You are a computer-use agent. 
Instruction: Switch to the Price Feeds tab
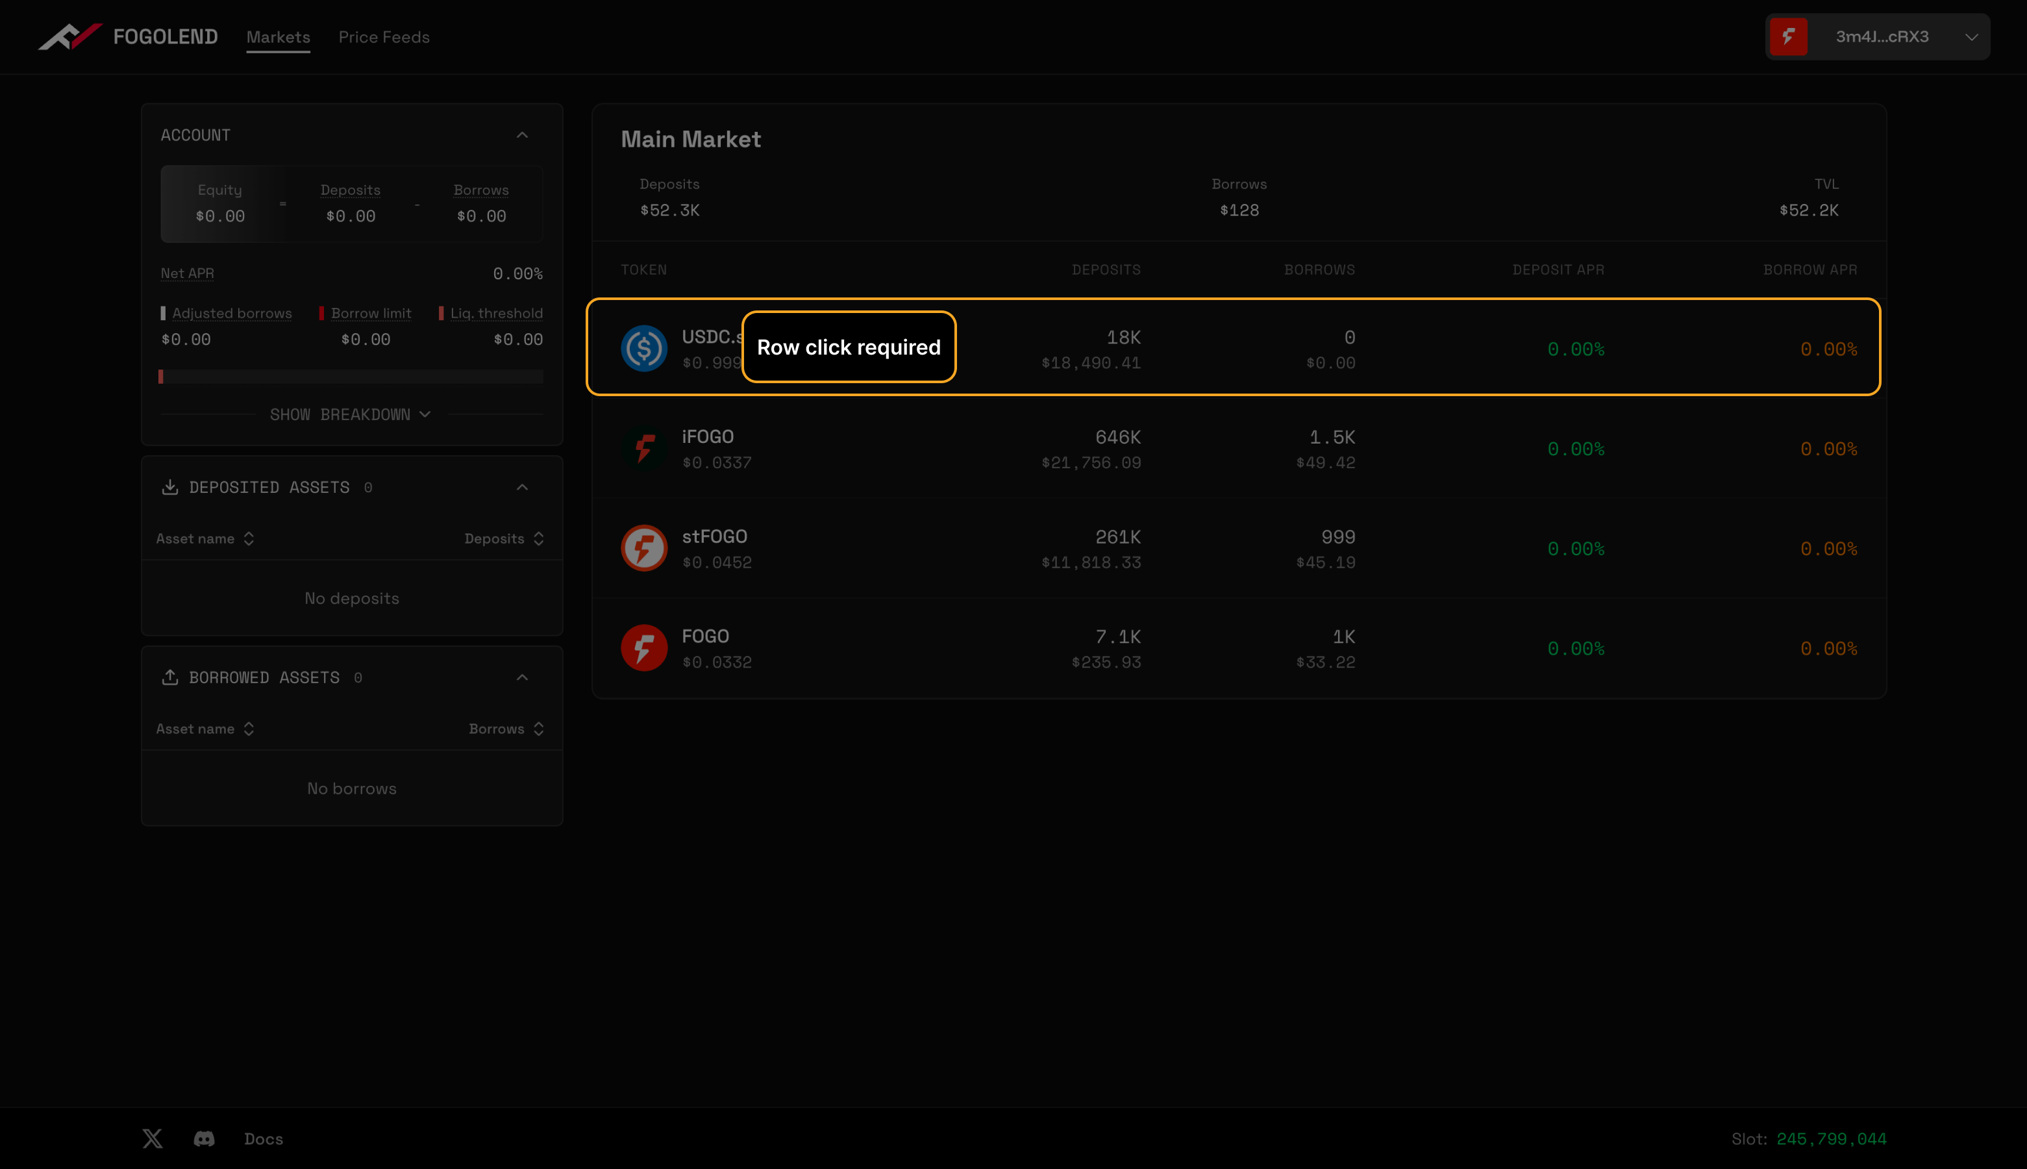click(384, 37)
